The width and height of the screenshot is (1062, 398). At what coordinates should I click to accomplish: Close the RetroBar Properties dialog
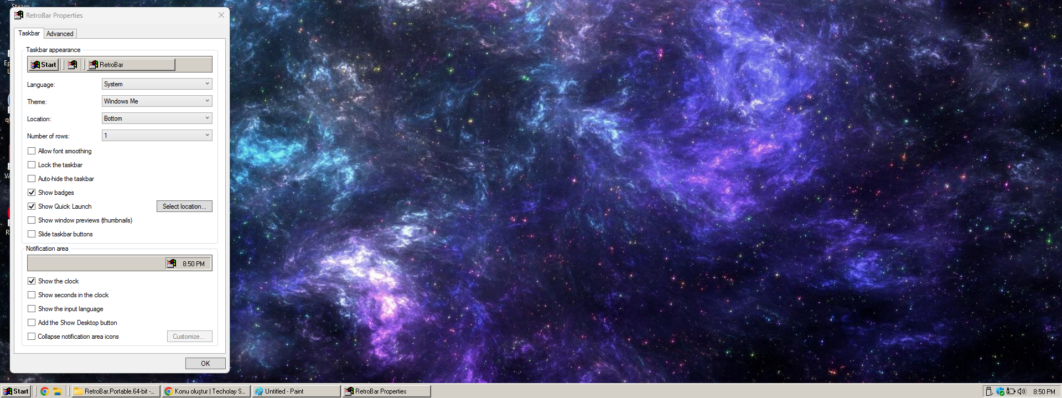221,15
